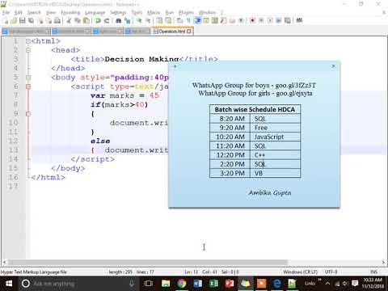The image size is (388, 291).
Task: Toggle INS insert mode in status bar
Action: [x=373, y=272]
